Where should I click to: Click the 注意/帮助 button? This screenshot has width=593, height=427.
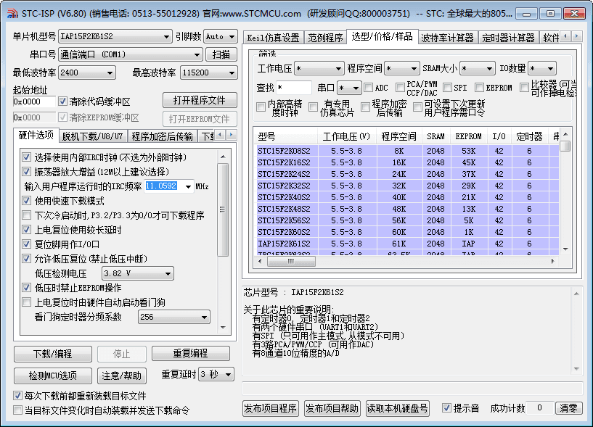121,376
